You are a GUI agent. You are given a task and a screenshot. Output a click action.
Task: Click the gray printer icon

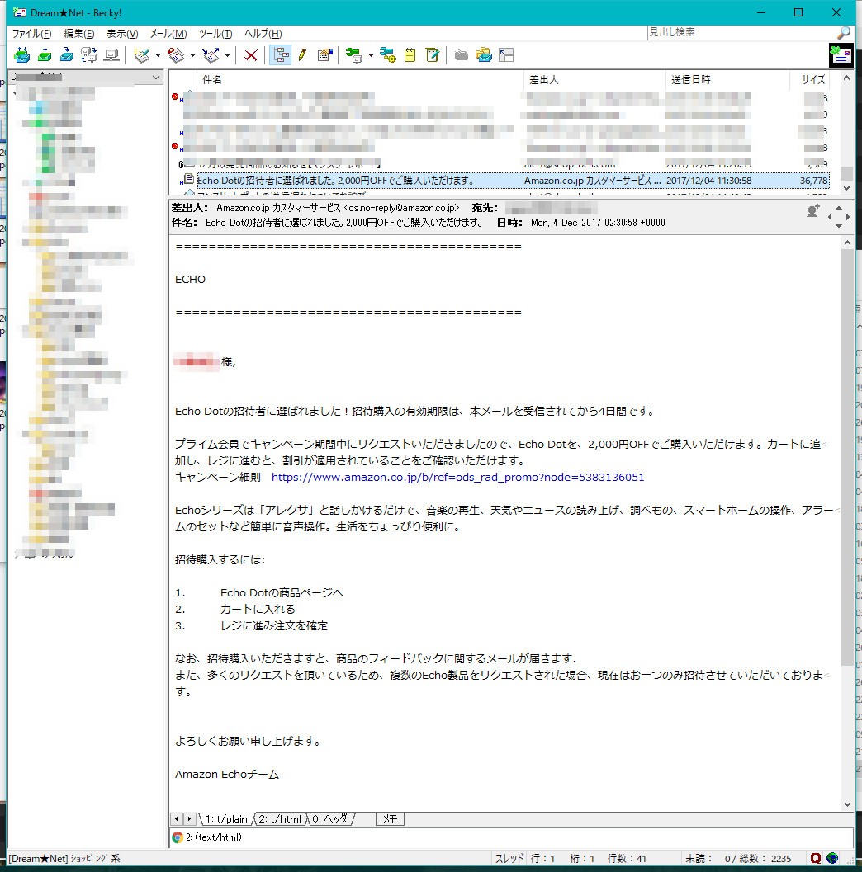point(462,55)
